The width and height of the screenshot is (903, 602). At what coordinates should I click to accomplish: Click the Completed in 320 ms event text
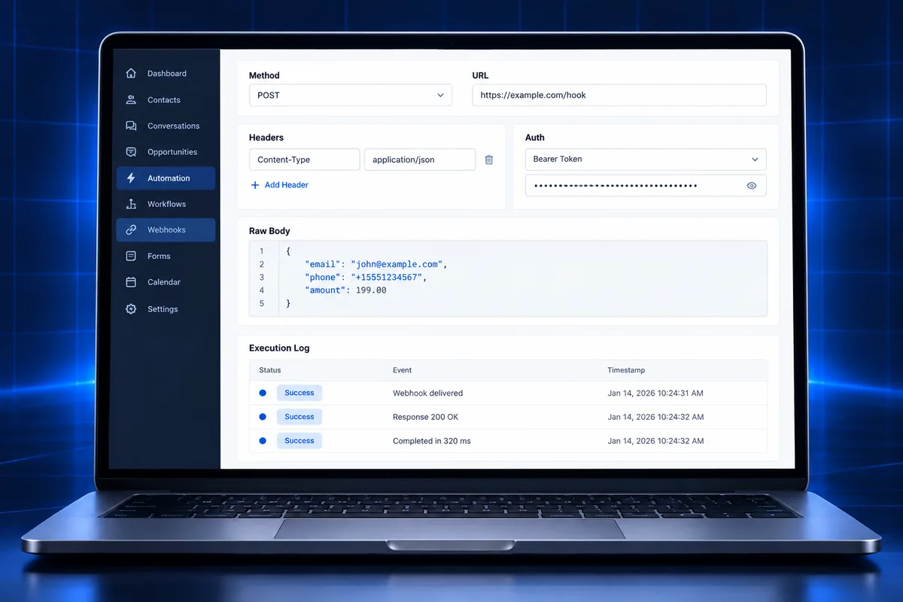pos(432,441)
